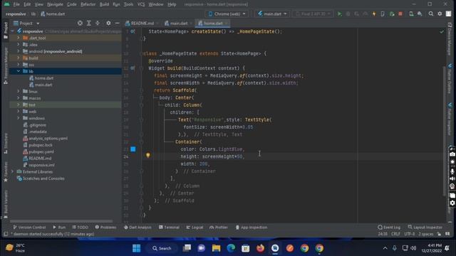Open the Logcat tool window
The image size is (456, 256).
(195, 228)
